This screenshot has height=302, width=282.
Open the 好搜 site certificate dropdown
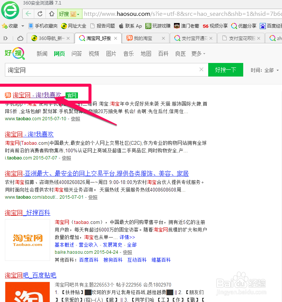pyautogui.click(x=70, y=14)
